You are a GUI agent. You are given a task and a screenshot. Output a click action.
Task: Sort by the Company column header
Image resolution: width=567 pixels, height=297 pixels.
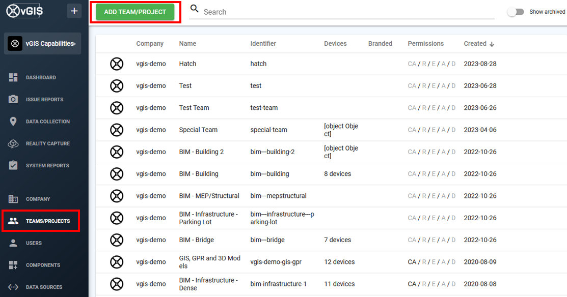[x=150, y=43]
